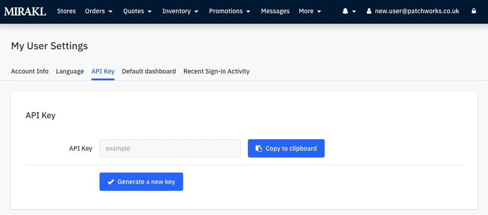Image resolution: width=488 pixels, height=215 pixels.
Task: View the Recent Sign-in Activity tab
Action: (x=216, y=71)
